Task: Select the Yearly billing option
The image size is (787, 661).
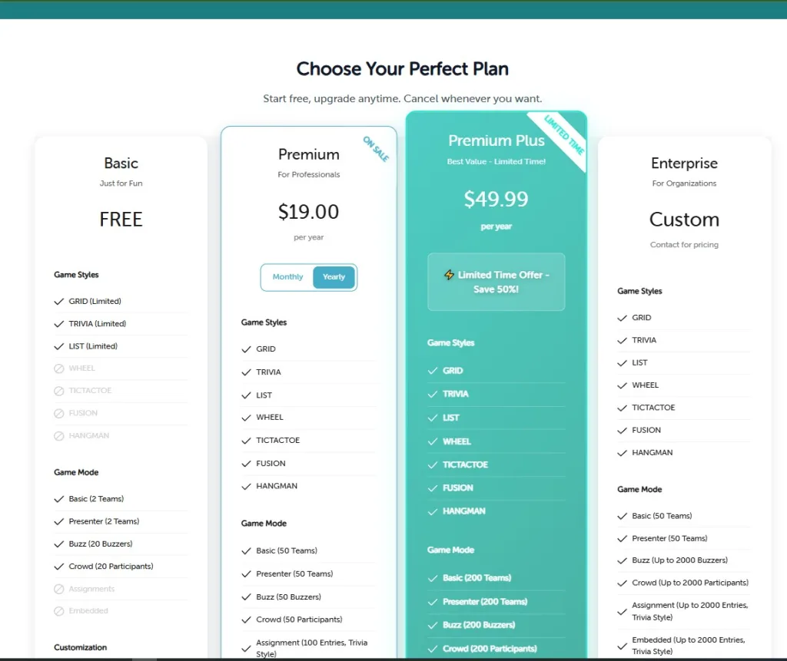Action: 334,277
